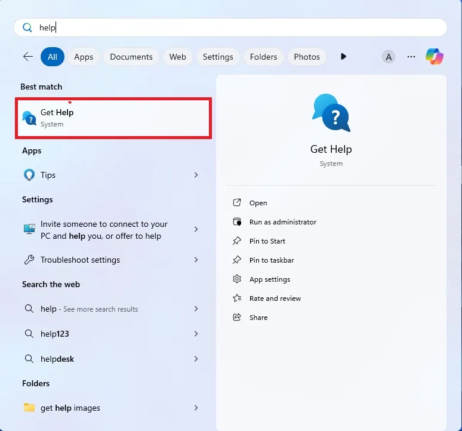Click the large Get Help icon in preview pane
This screenshot has width=462, height=431.
point(331,113)
